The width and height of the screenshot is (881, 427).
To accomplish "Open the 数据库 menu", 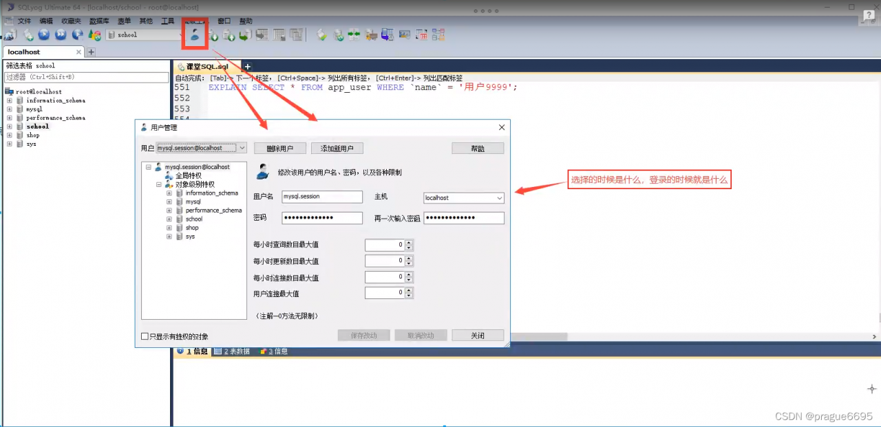I will pyautogui.click(x=98, y=21).
